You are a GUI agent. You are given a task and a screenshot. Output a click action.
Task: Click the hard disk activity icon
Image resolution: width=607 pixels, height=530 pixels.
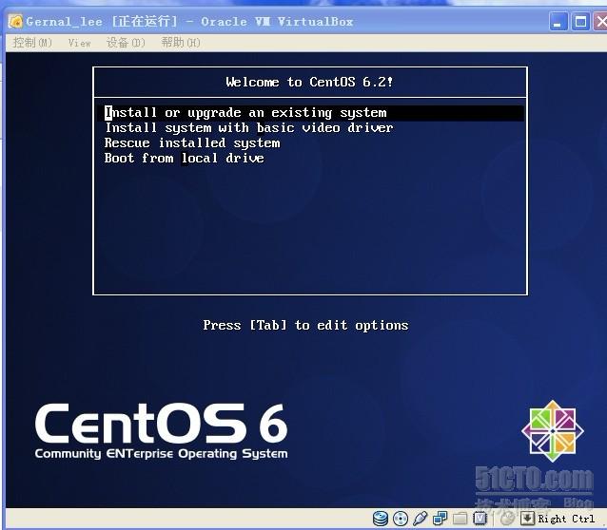(381, 519)
